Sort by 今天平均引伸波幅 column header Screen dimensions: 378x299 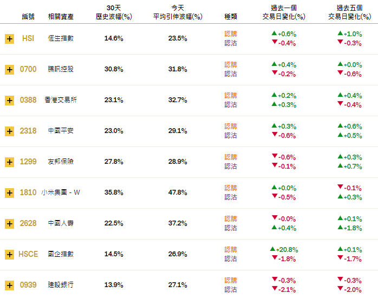coord(178,12)
